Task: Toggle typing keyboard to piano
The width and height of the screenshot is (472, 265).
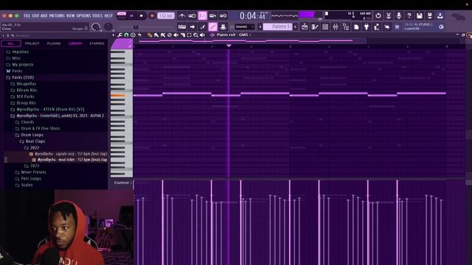Action: [182, 27]
